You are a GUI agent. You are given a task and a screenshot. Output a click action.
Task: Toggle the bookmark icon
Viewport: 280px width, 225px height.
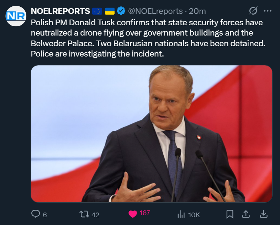(230, 214)
